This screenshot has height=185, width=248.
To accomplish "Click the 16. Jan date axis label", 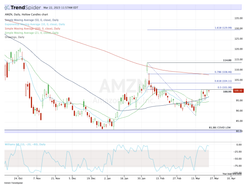I will point(124,178).
